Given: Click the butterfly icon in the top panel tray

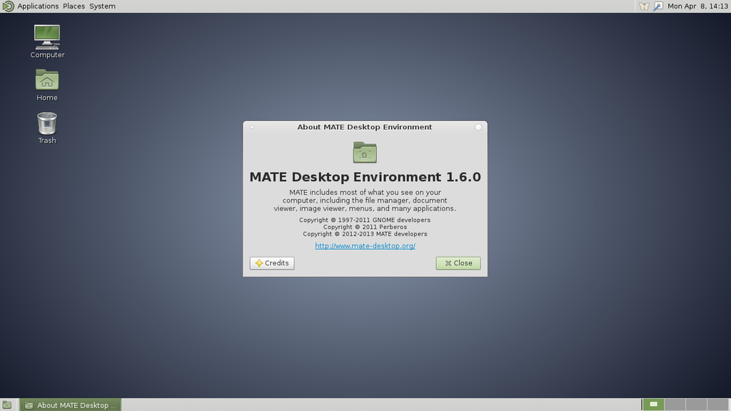Looking at the screenshot, I should (643, 6).
